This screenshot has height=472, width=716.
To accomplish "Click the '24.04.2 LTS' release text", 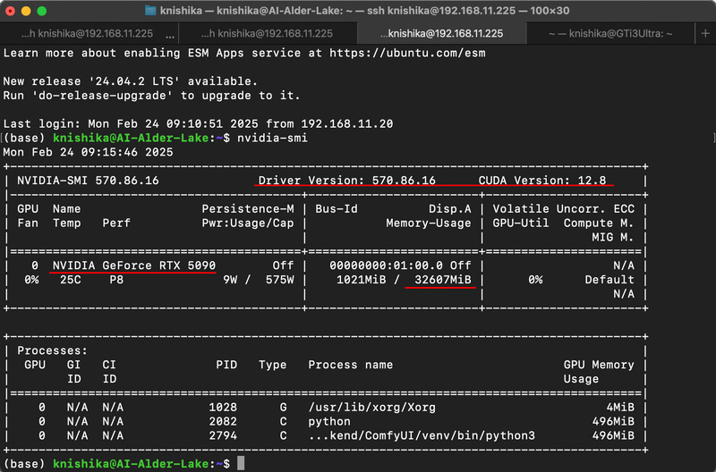I will pyautogui.click(x=134, y=81).
